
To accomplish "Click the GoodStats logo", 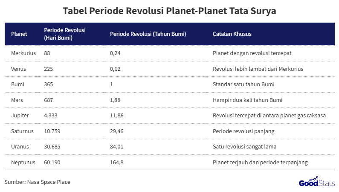I will pos(316,182).
